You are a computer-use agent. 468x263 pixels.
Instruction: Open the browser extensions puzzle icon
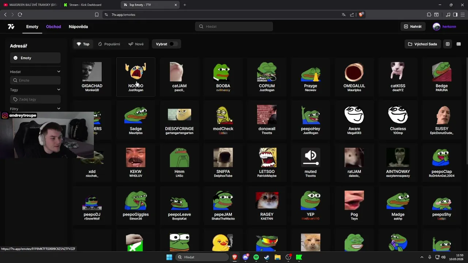tap(429, 15)
